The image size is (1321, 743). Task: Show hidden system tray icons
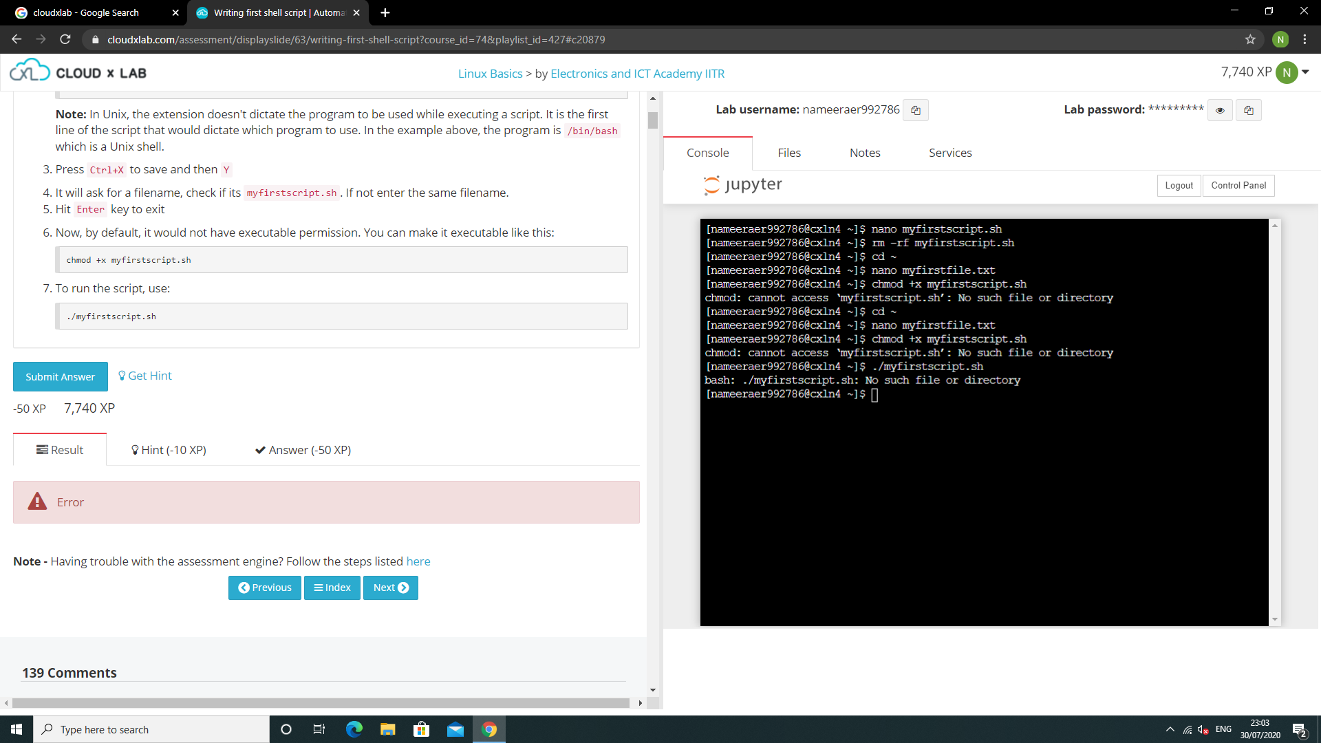[x=1170, y=729]
